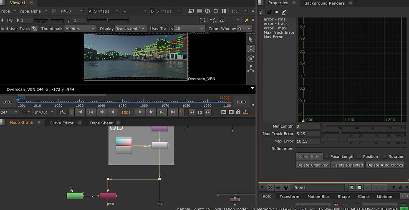The height and width of the screenshot is (210, 409).
Task: Click the viewer proxy mode icon
Action: tap(191, 11)
